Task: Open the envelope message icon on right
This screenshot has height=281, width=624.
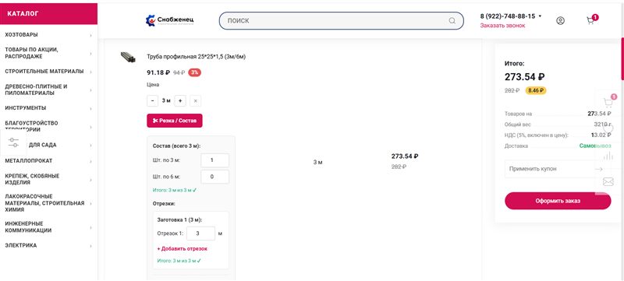Action: (x=608, y=182)
